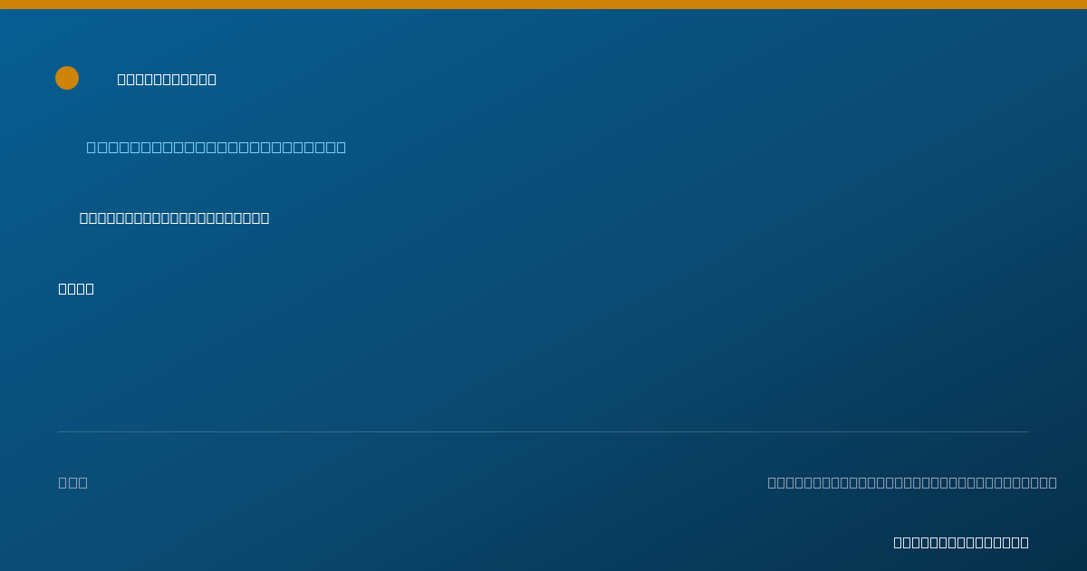Tap the round orange brand dot
This screenshot has height=571, width=1087.
click(x=67, y=78)
